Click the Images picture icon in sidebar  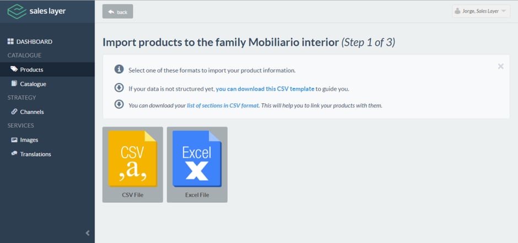[14, 140]
